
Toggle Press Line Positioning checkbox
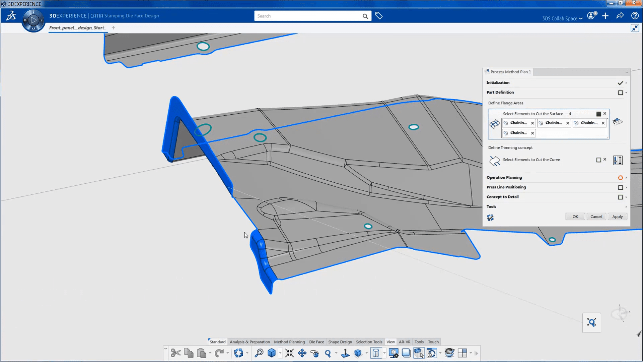[x=621, y=187]
